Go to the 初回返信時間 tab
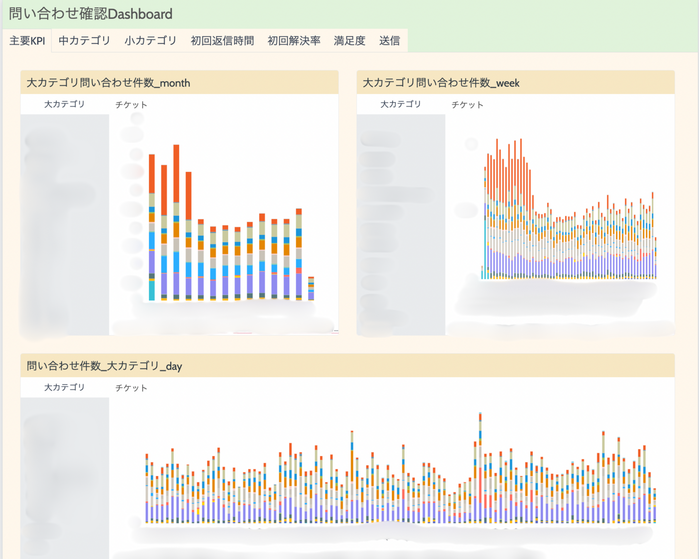 tap(222, 40)
